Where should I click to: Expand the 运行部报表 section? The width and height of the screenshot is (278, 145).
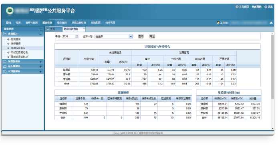[x=40, y=66]
